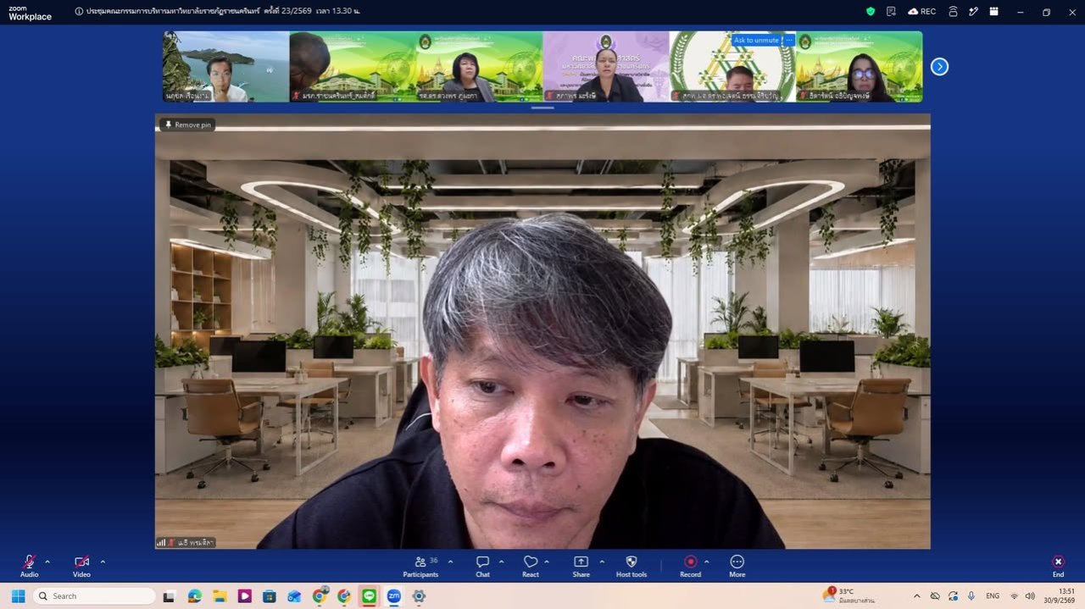Open Microsoft Edge from the taskbar
This screenshot has width=1085, height=609.
[x=194, y=596]
